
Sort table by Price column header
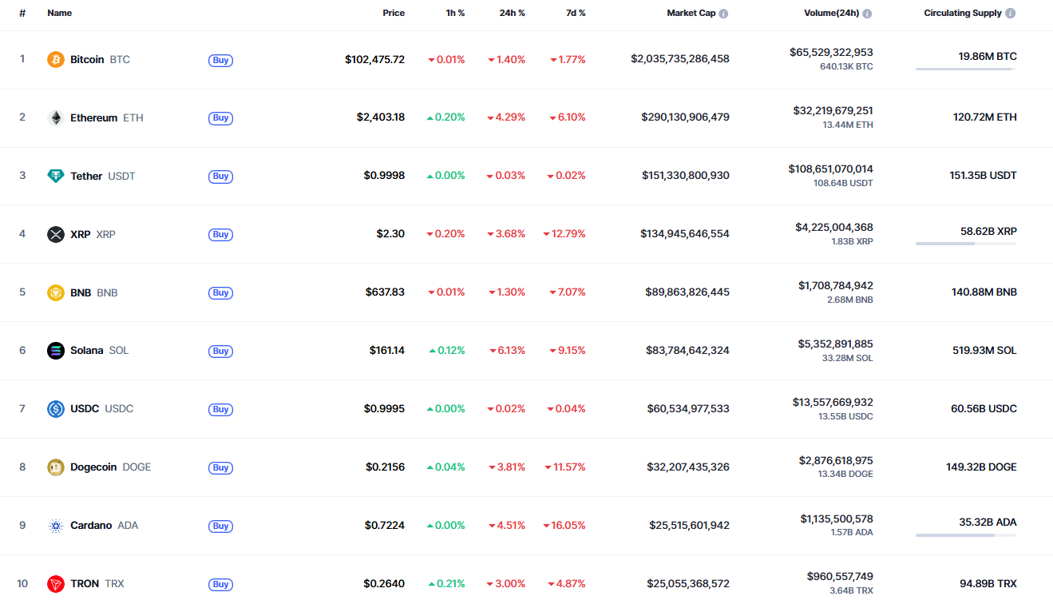point(393,13)
